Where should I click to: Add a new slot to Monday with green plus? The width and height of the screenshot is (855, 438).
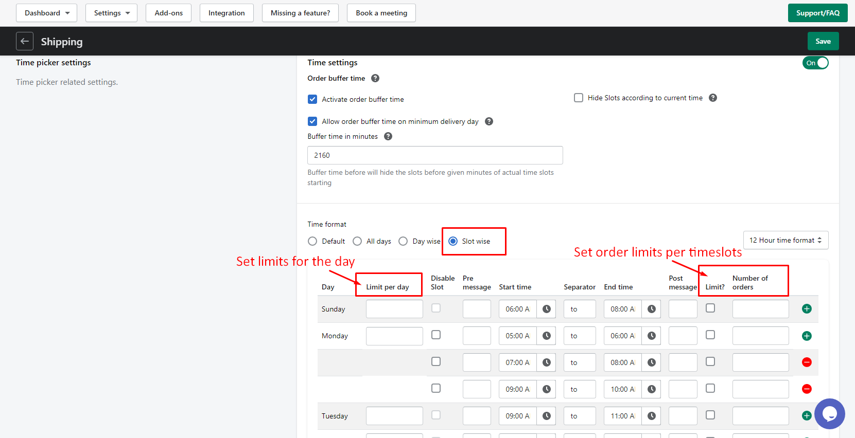[x=807, y=336]
